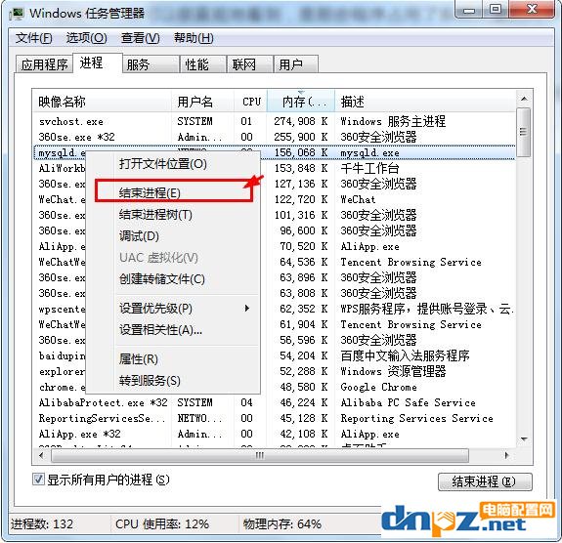This screenshot has height=543, width=562.
Task: Open the 查看(V) menu
Action: pyautogui.click(x=140, y=38)
